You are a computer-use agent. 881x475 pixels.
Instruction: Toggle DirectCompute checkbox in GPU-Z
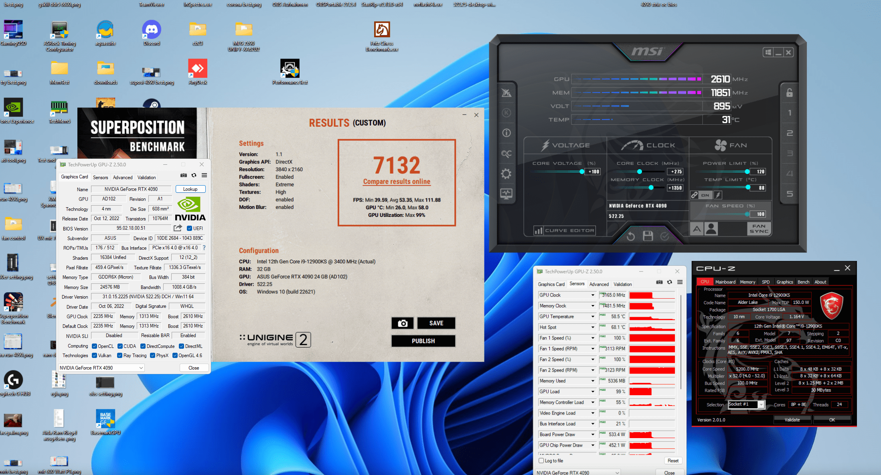click(x=143, y=346)
